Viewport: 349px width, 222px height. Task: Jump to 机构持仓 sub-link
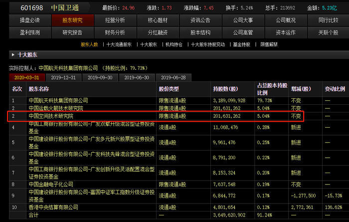(x=174, y=44)
